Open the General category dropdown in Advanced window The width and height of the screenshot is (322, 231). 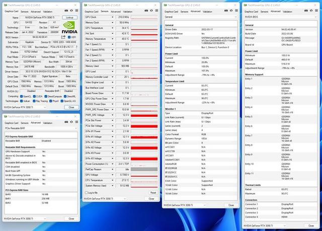[201, 17]
